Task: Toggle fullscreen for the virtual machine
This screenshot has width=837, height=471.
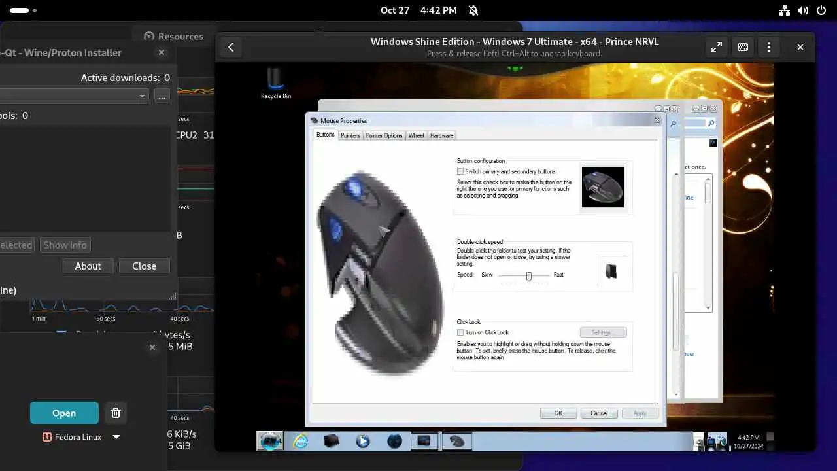Action: (x=717, y=47)
